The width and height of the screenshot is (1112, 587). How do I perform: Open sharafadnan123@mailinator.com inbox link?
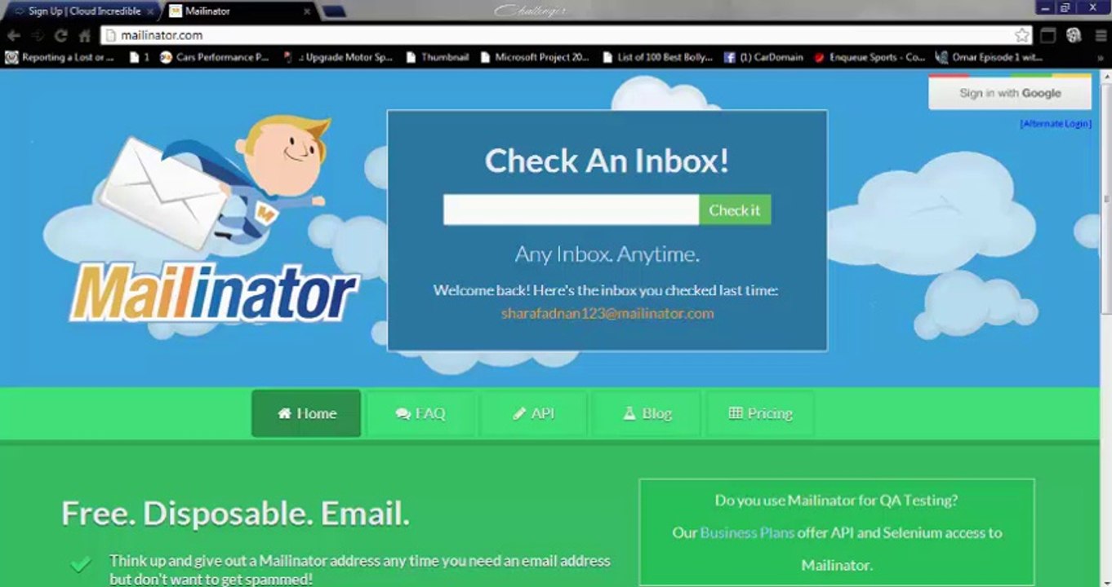click(607, 313)
